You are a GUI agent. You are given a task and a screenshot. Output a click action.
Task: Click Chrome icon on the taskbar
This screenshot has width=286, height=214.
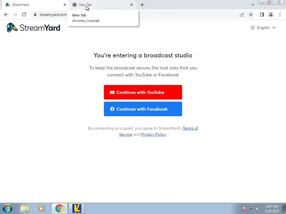click(59, 208)
